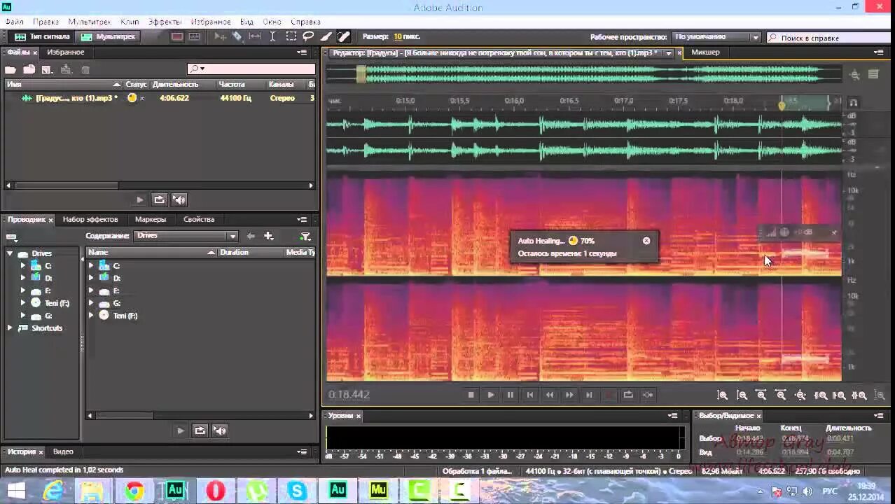Toggle Loop Playback in transport bar

[x=628, y=395]
